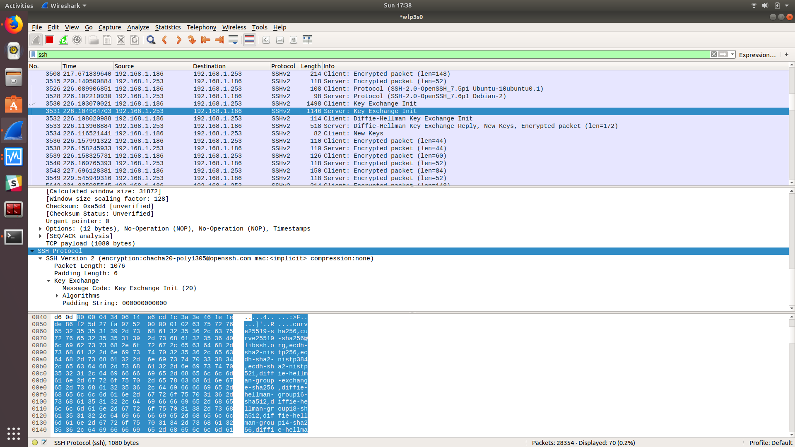Image resolution: width=795 pixels, height=447 pixels.
Task: Collapse the Key Exchange subtree
Action: [x=48, y=281]
